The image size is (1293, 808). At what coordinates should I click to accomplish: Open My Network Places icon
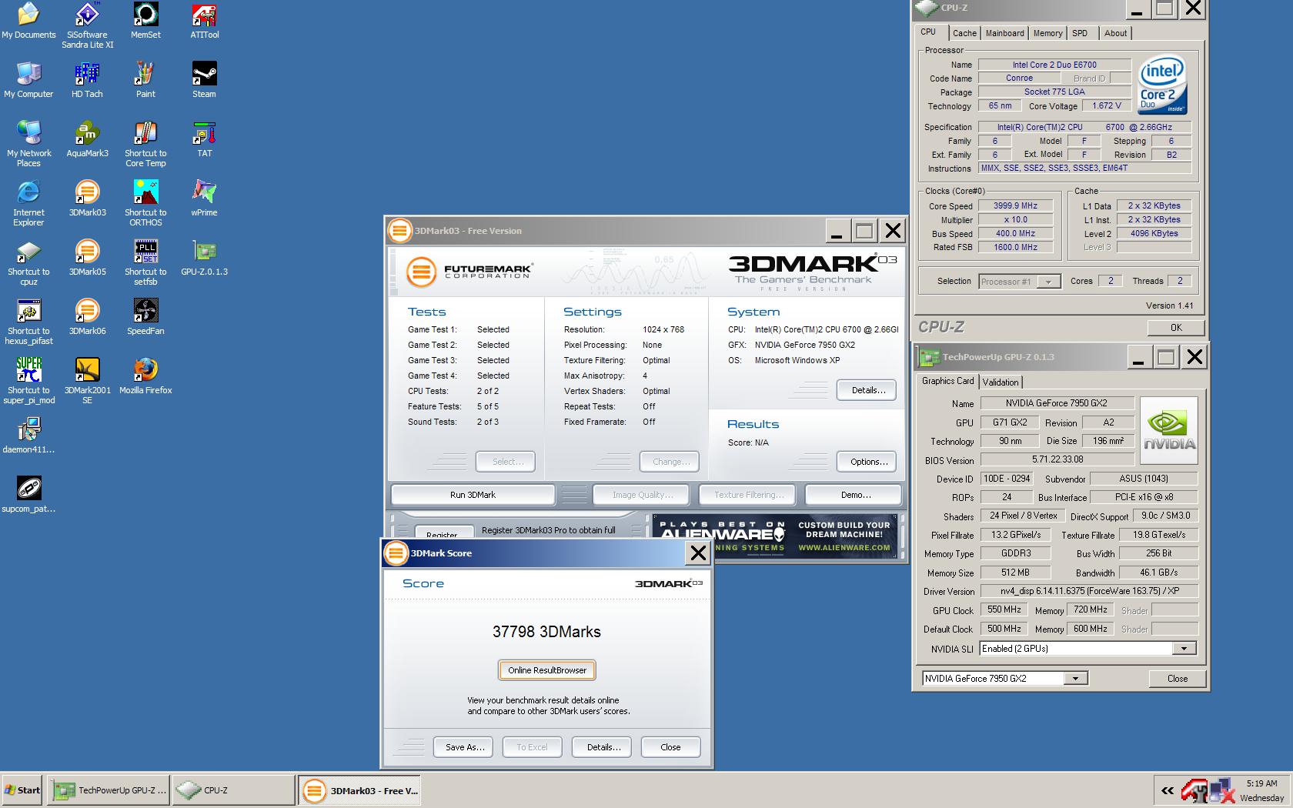pos(28,144)
